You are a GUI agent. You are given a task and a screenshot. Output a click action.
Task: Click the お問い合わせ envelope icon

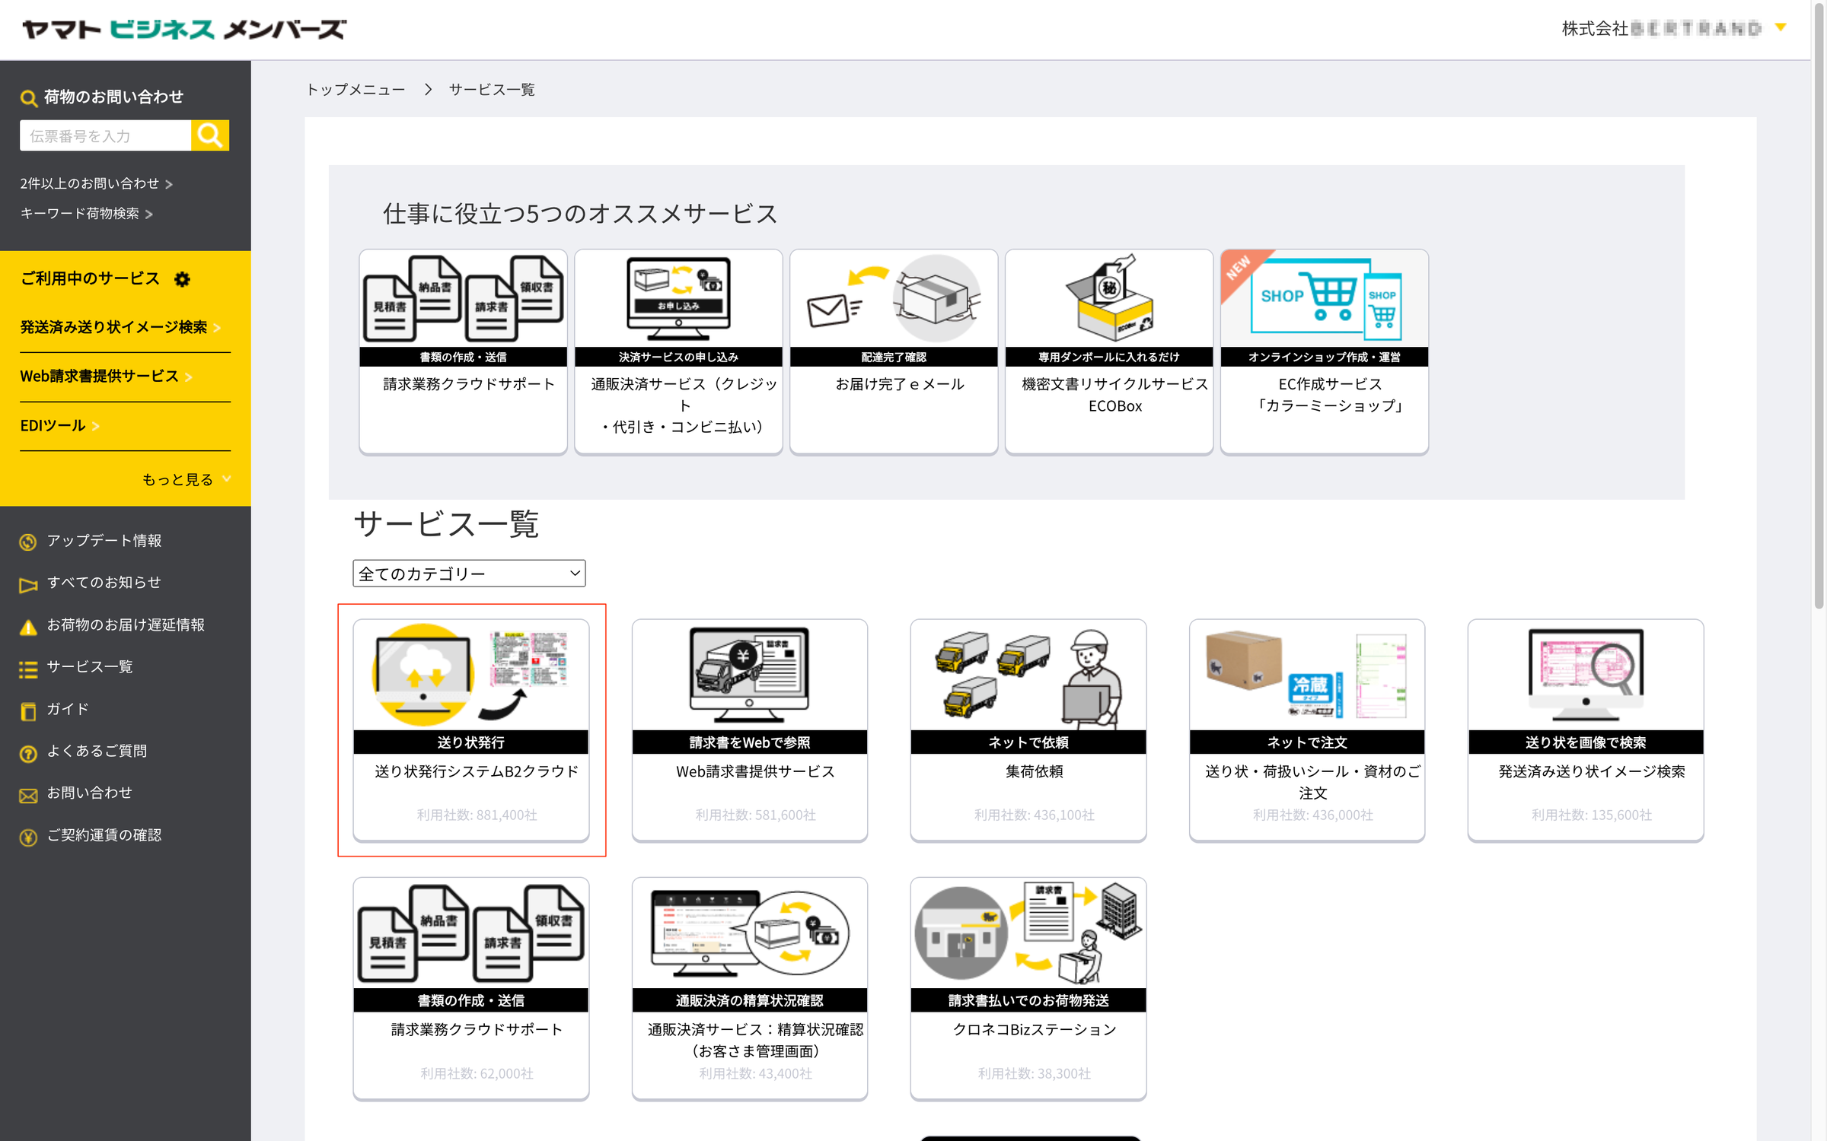click(x=27, y=793)
